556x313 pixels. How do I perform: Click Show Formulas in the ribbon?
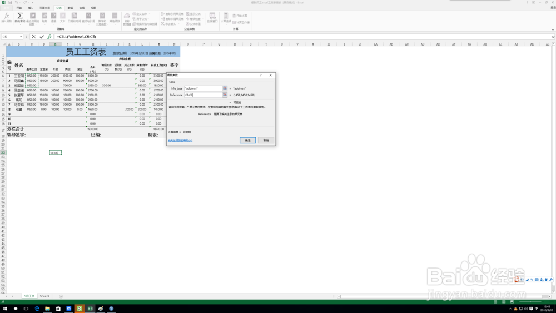193,14
